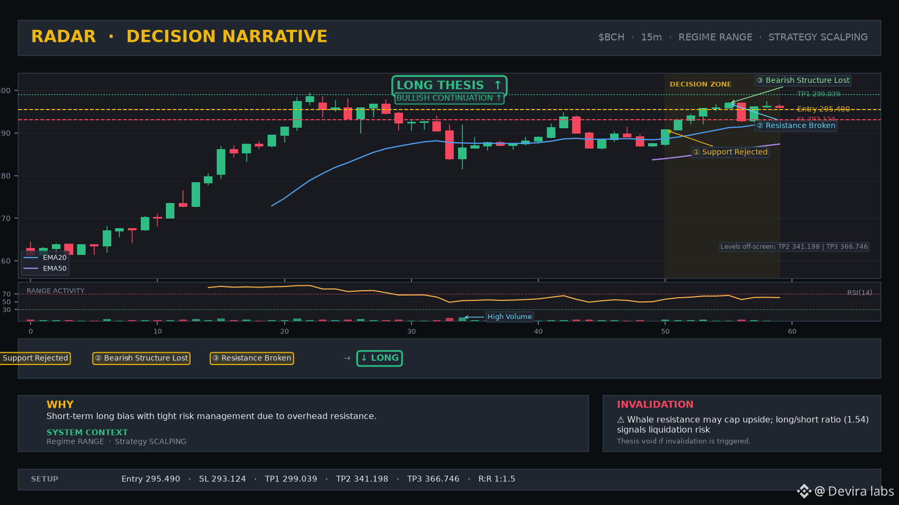
Task: Click R:R 1:1.5 in the SETUP bar
Action: pyautogui.click(x=497, y=479)
